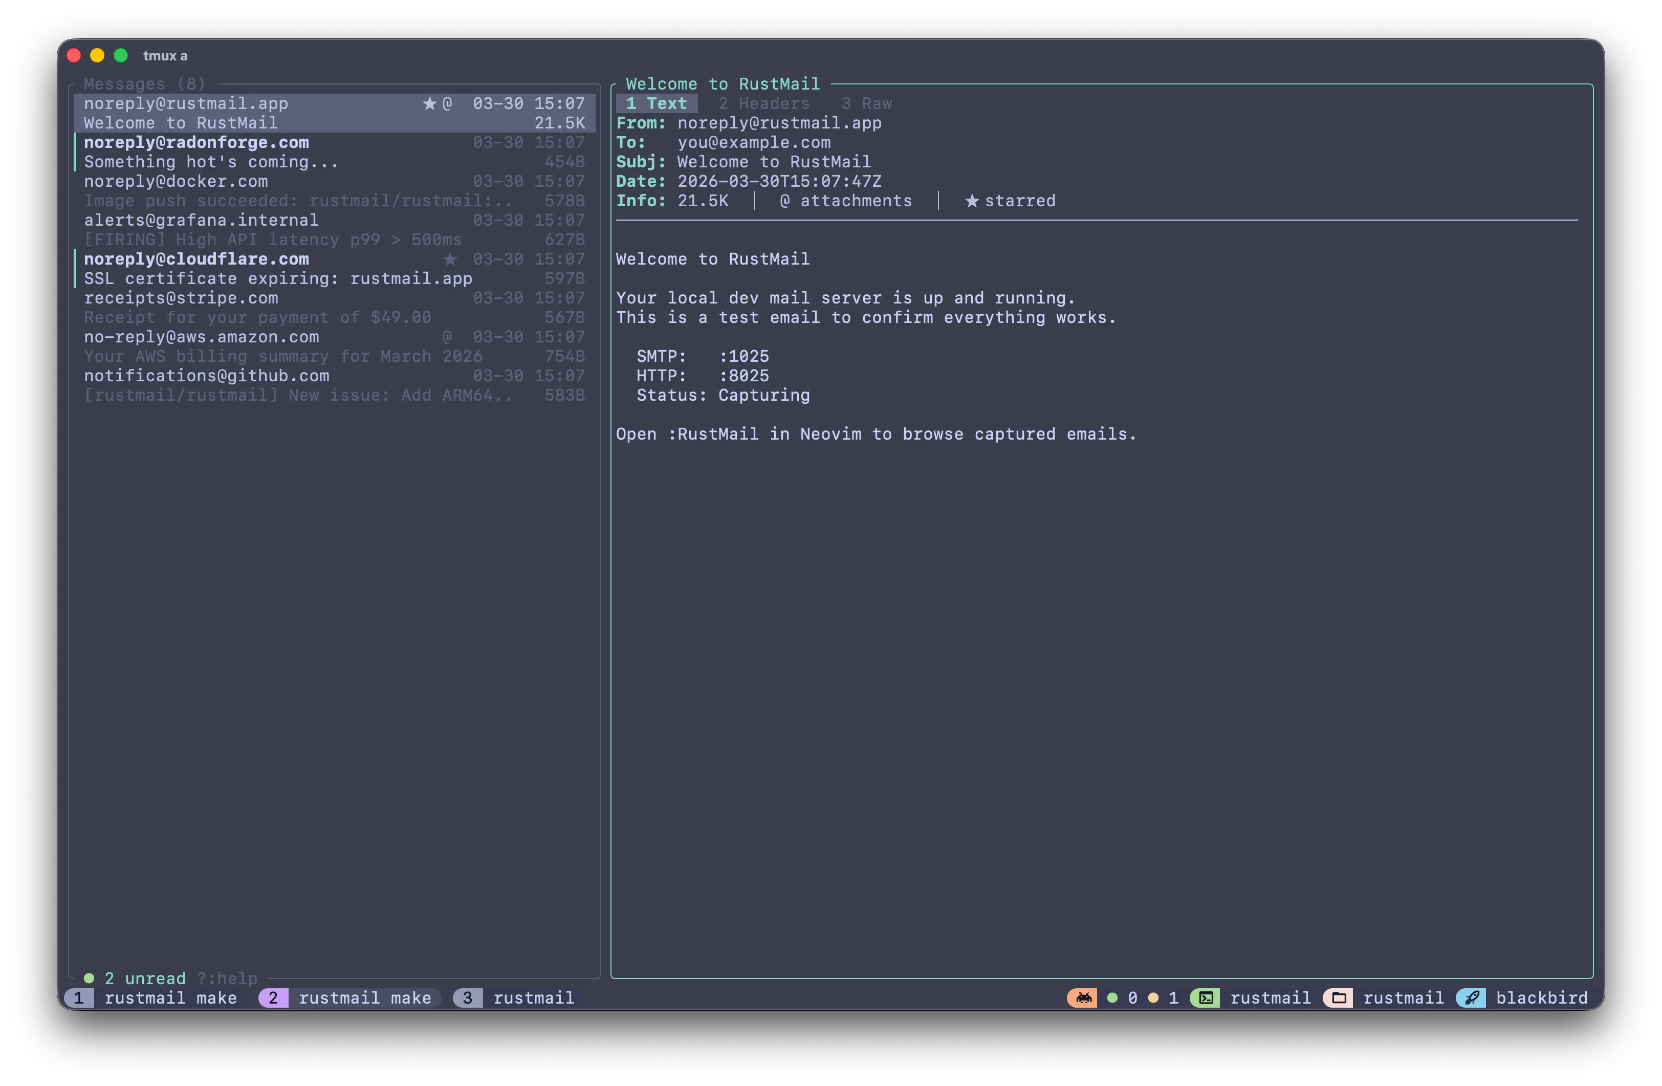This screenshot has height=1086, width=1662.
Task: Switch to the 3 Raw tab
Action: pyautogui.click(x=867, y=103)
